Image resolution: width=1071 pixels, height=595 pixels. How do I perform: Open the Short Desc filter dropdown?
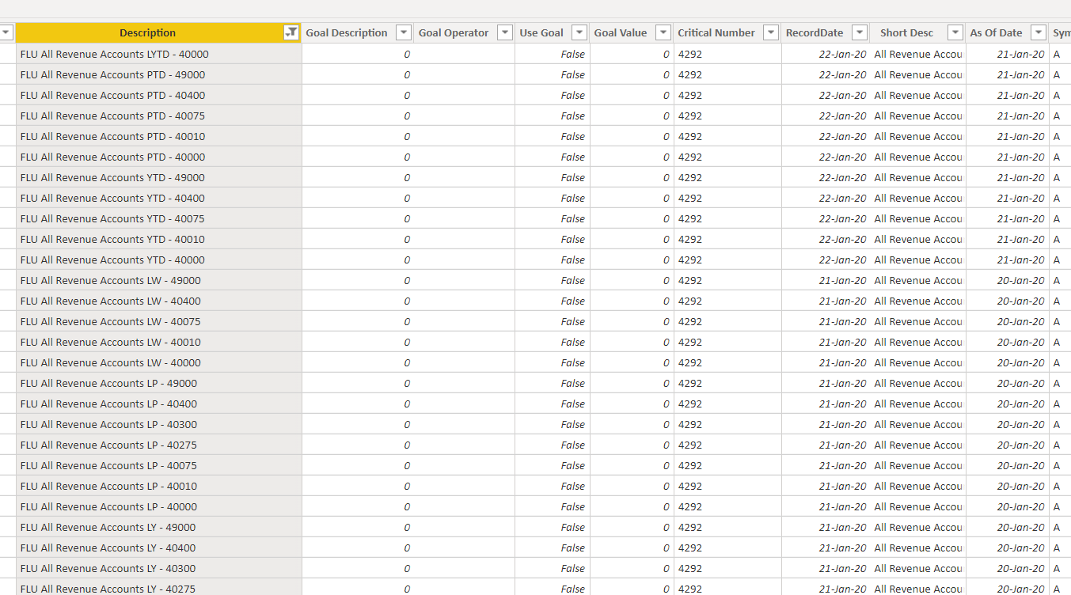tap(955, 32)
